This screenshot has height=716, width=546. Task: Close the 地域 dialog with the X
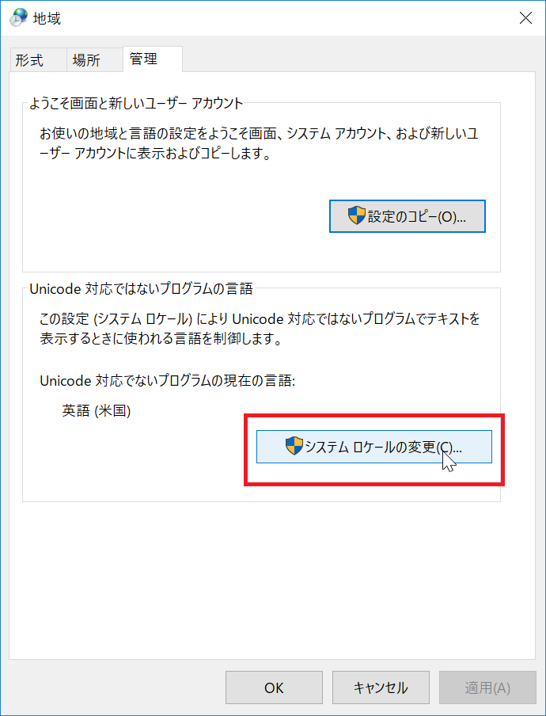(x=525, y=17)
